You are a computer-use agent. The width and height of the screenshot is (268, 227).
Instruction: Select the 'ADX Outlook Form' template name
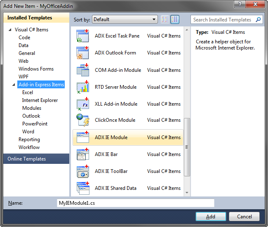tap(115, 53)
